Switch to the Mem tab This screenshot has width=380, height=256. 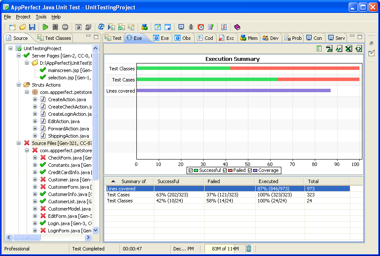[x=249, y=38]
